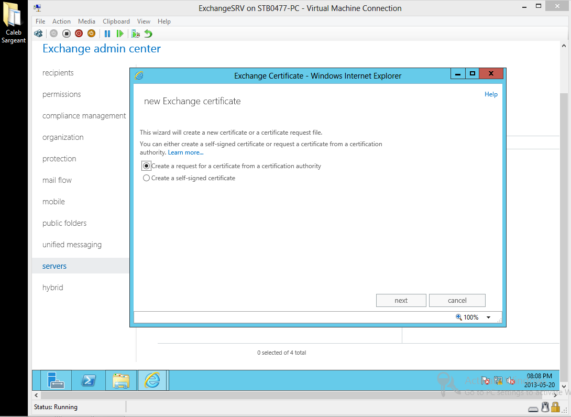This screenshot has height=417, width=571.
Task: Click the Internet Explorer dialog title icon
Action: coord(139,75)
